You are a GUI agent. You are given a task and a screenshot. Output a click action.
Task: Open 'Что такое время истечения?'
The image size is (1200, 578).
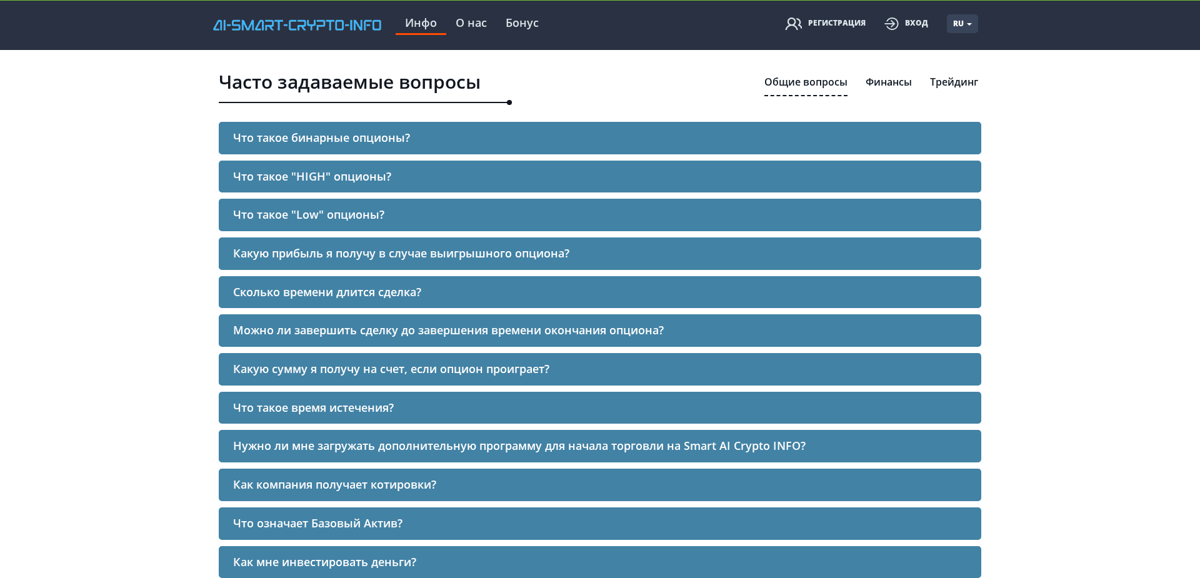pyautogui.click(x=599, y=407)
